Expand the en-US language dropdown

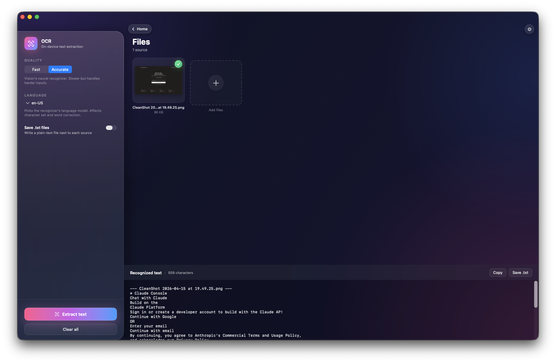[x=34, y=103]
